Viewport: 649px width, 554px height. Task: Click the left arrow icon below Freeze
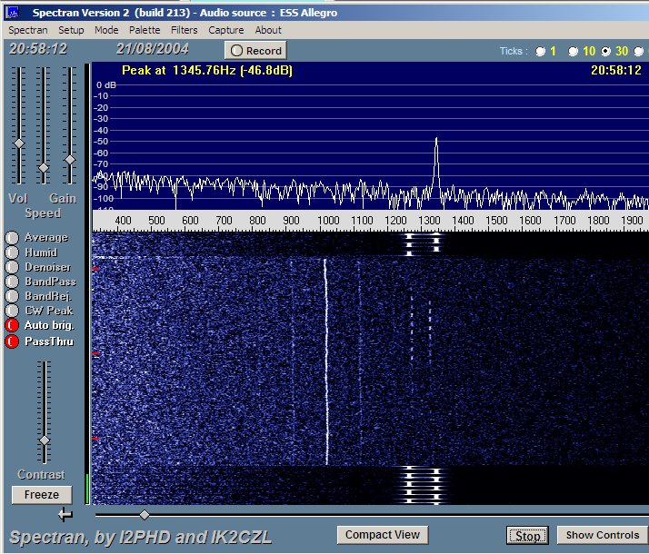pyautogui.click(x=65, y=515)
